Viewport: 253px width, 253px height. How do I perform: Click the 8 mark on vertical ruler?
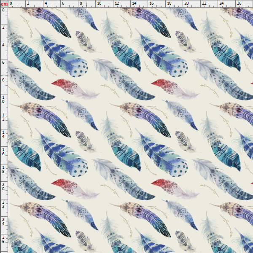pos(3,80)
